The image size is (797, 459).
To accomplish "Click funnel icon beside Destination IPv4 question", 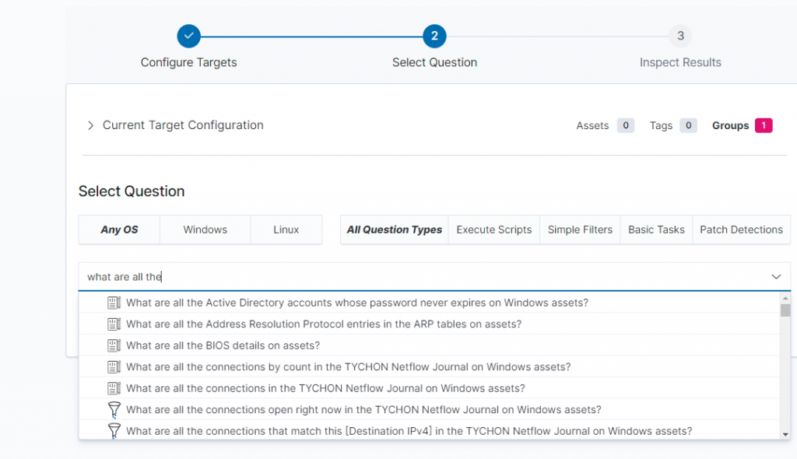I will 114,430.
